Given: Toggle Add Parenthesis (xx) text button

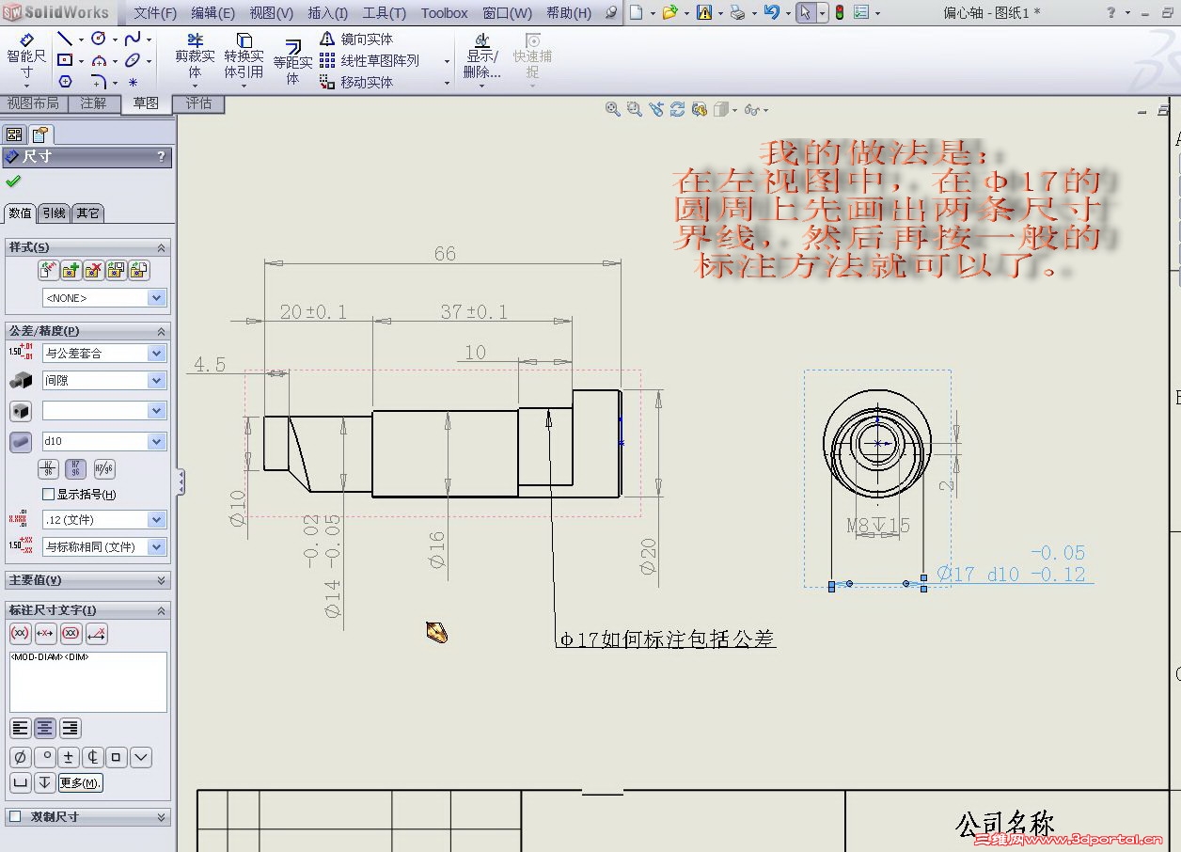Looking at the screenshot, I should [20, 634].
